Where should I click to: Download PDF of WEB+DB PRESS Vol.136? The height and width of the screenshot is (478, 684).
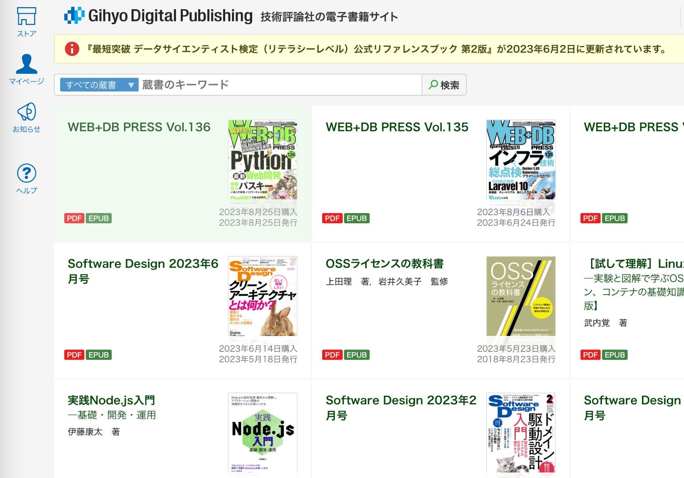click(x=74, y=218)
